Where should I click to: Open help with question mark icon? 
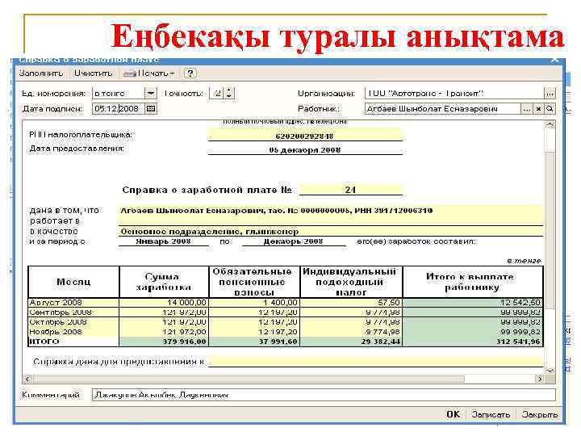[x=190, y=73]
